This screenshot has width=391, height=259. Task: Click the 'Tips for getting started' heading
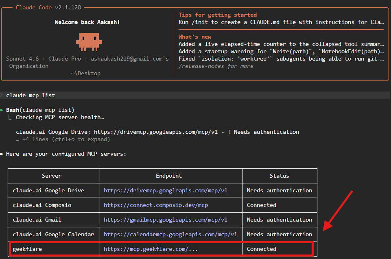pos(217,15)
